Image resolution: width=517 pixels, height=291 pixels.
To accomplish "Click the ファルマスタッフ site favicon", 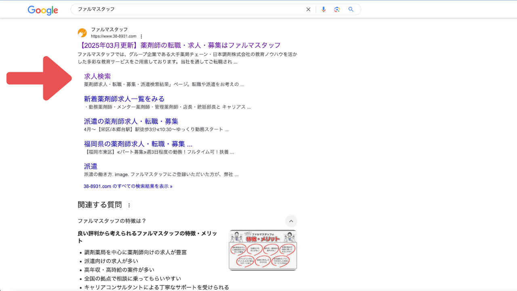I will coord(82,33).
